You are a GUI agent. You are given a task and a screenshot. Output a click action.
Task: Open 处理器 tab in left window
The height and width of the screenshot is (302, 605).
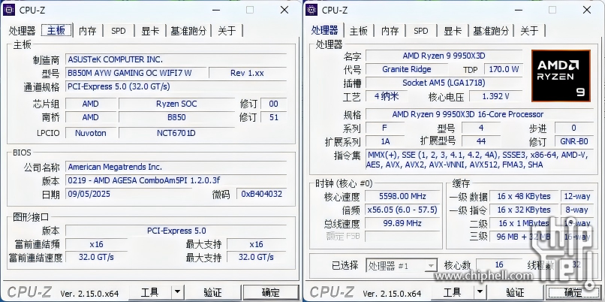tap(22, 31)
